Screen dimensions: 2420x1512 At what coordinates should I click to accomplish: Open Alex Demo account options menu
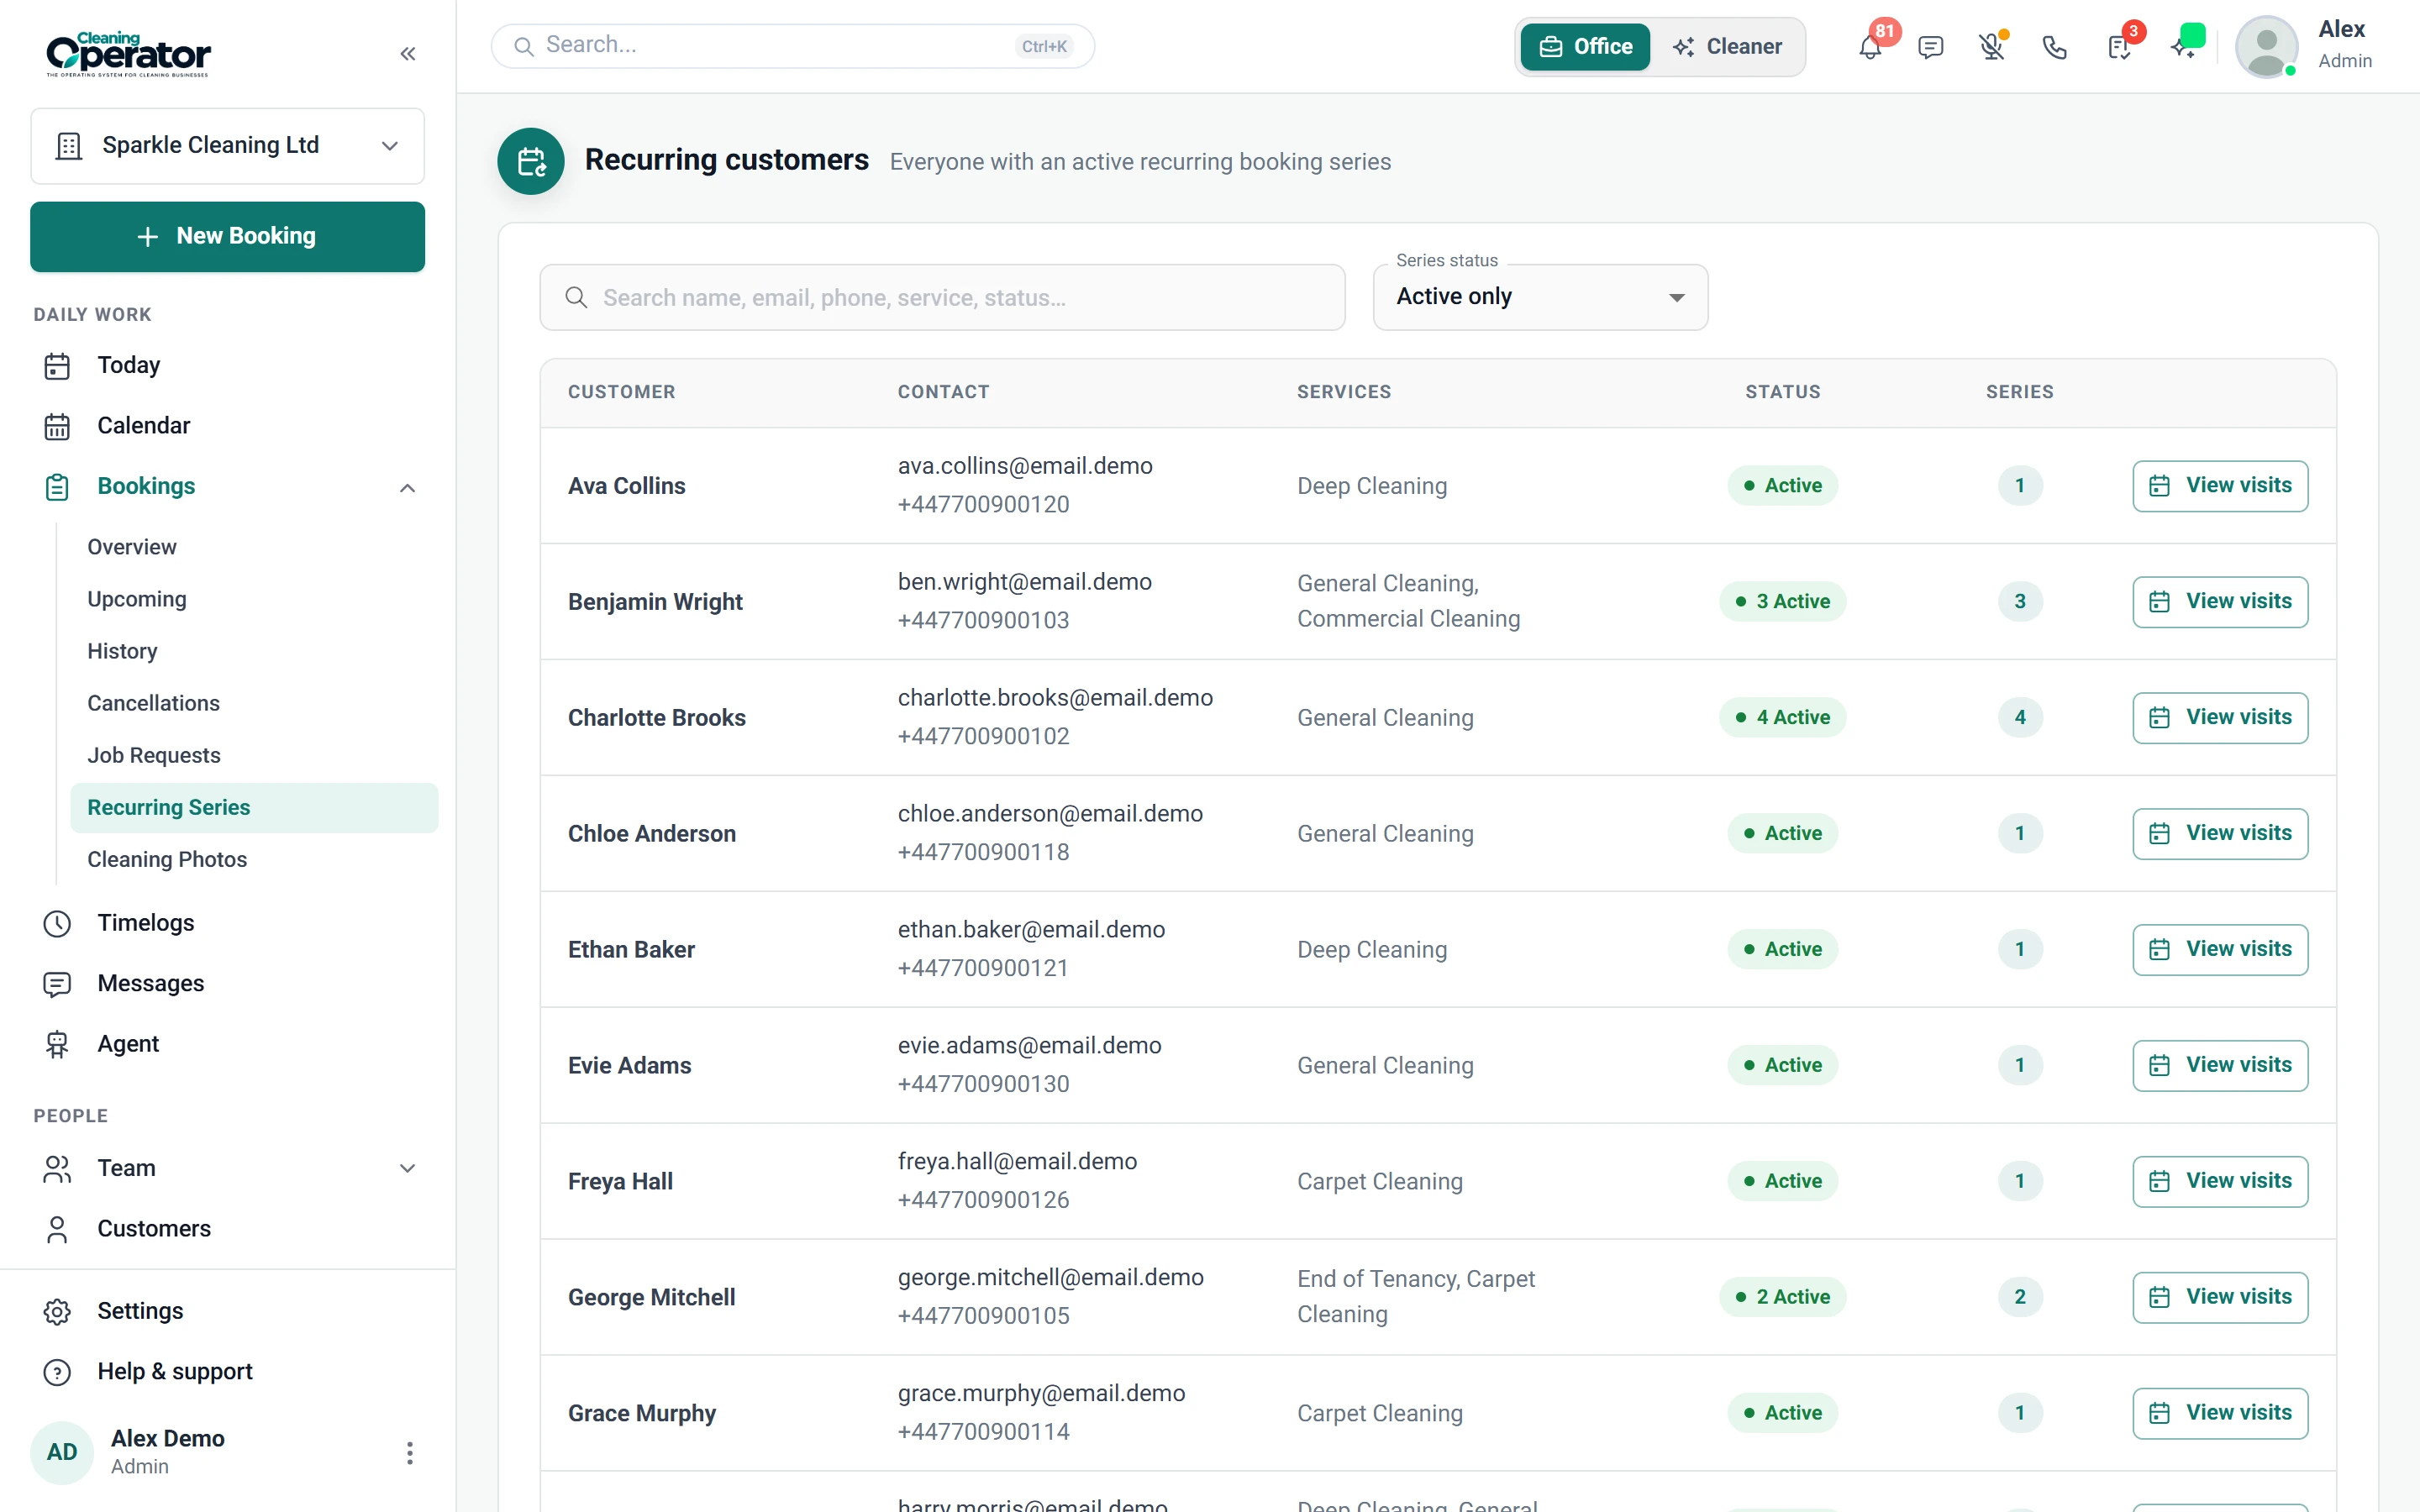tap(409, 1452)
